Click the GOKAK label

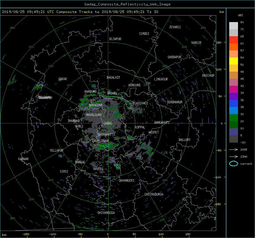tap(63, 79)
